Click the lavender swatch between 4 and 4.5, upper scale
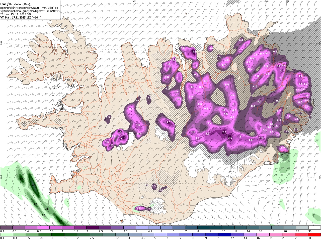Viewport: 321px width, 240px height. (142, 228)
